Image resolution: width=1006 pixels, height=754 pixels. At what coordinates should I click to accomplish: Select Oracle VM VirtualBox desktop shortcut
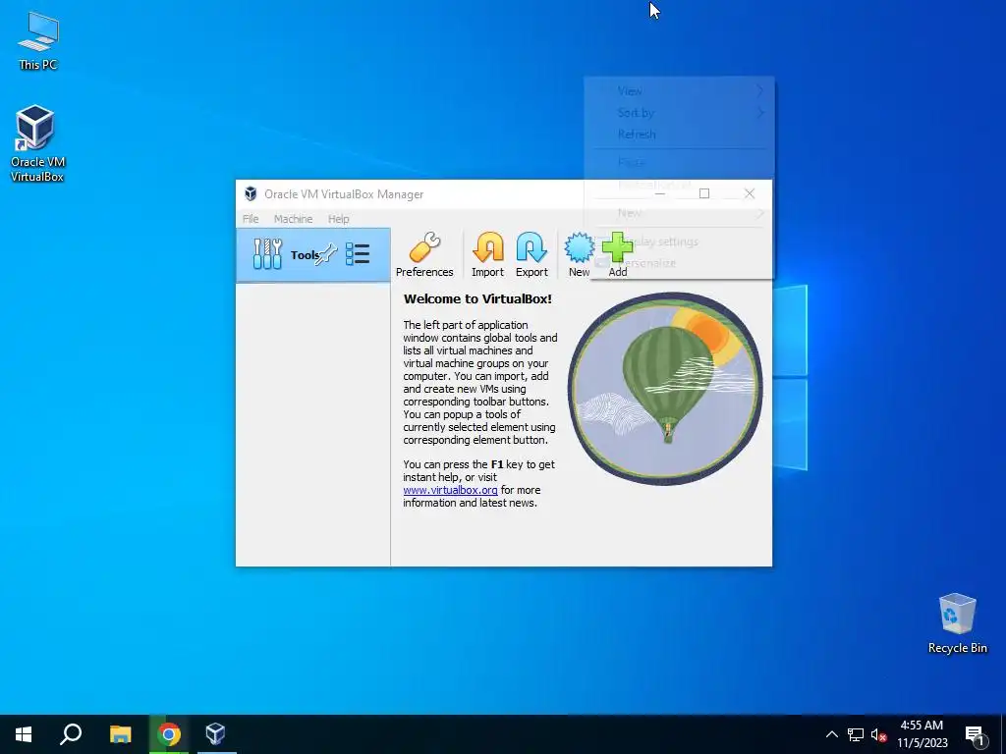coord(37,143)
